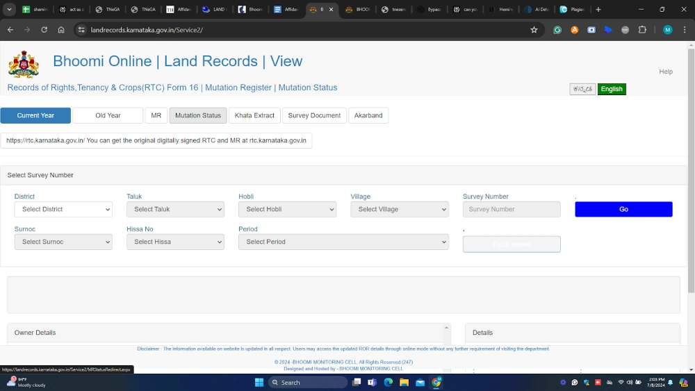The image size is (695, 391).
Task: Open Task View on the taskbar
Action: [357, 382]
